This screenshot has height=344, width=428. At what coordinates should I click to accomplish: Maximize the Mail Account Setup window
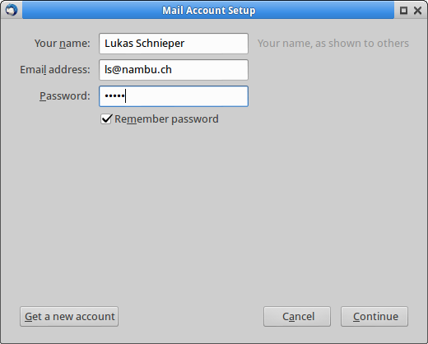pyautogui.click(x=403, y=11)
